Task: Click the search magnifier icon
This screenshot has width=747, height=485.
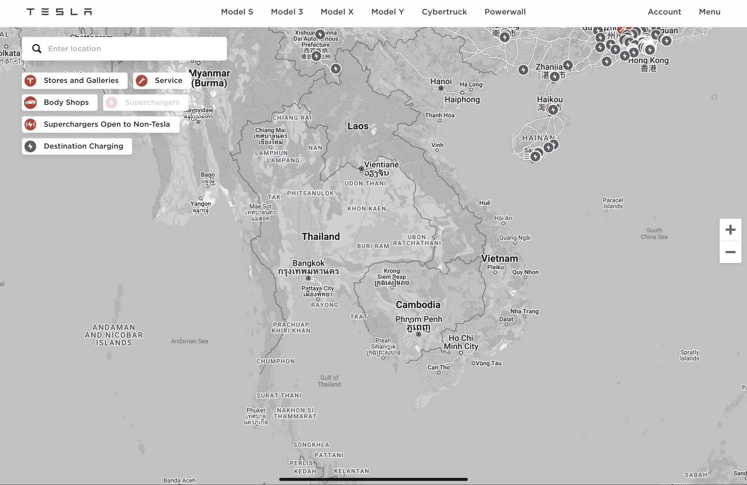Action: tap(36, 49)
